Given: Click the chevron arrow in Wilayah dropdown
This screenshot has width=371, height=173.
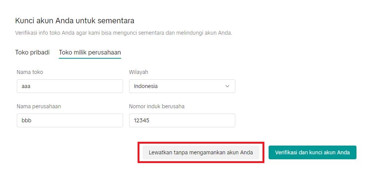Looking at the screenshot, I should pos(227,86).
